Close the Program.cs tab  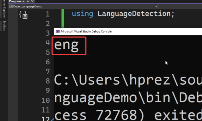pos(32,1)
